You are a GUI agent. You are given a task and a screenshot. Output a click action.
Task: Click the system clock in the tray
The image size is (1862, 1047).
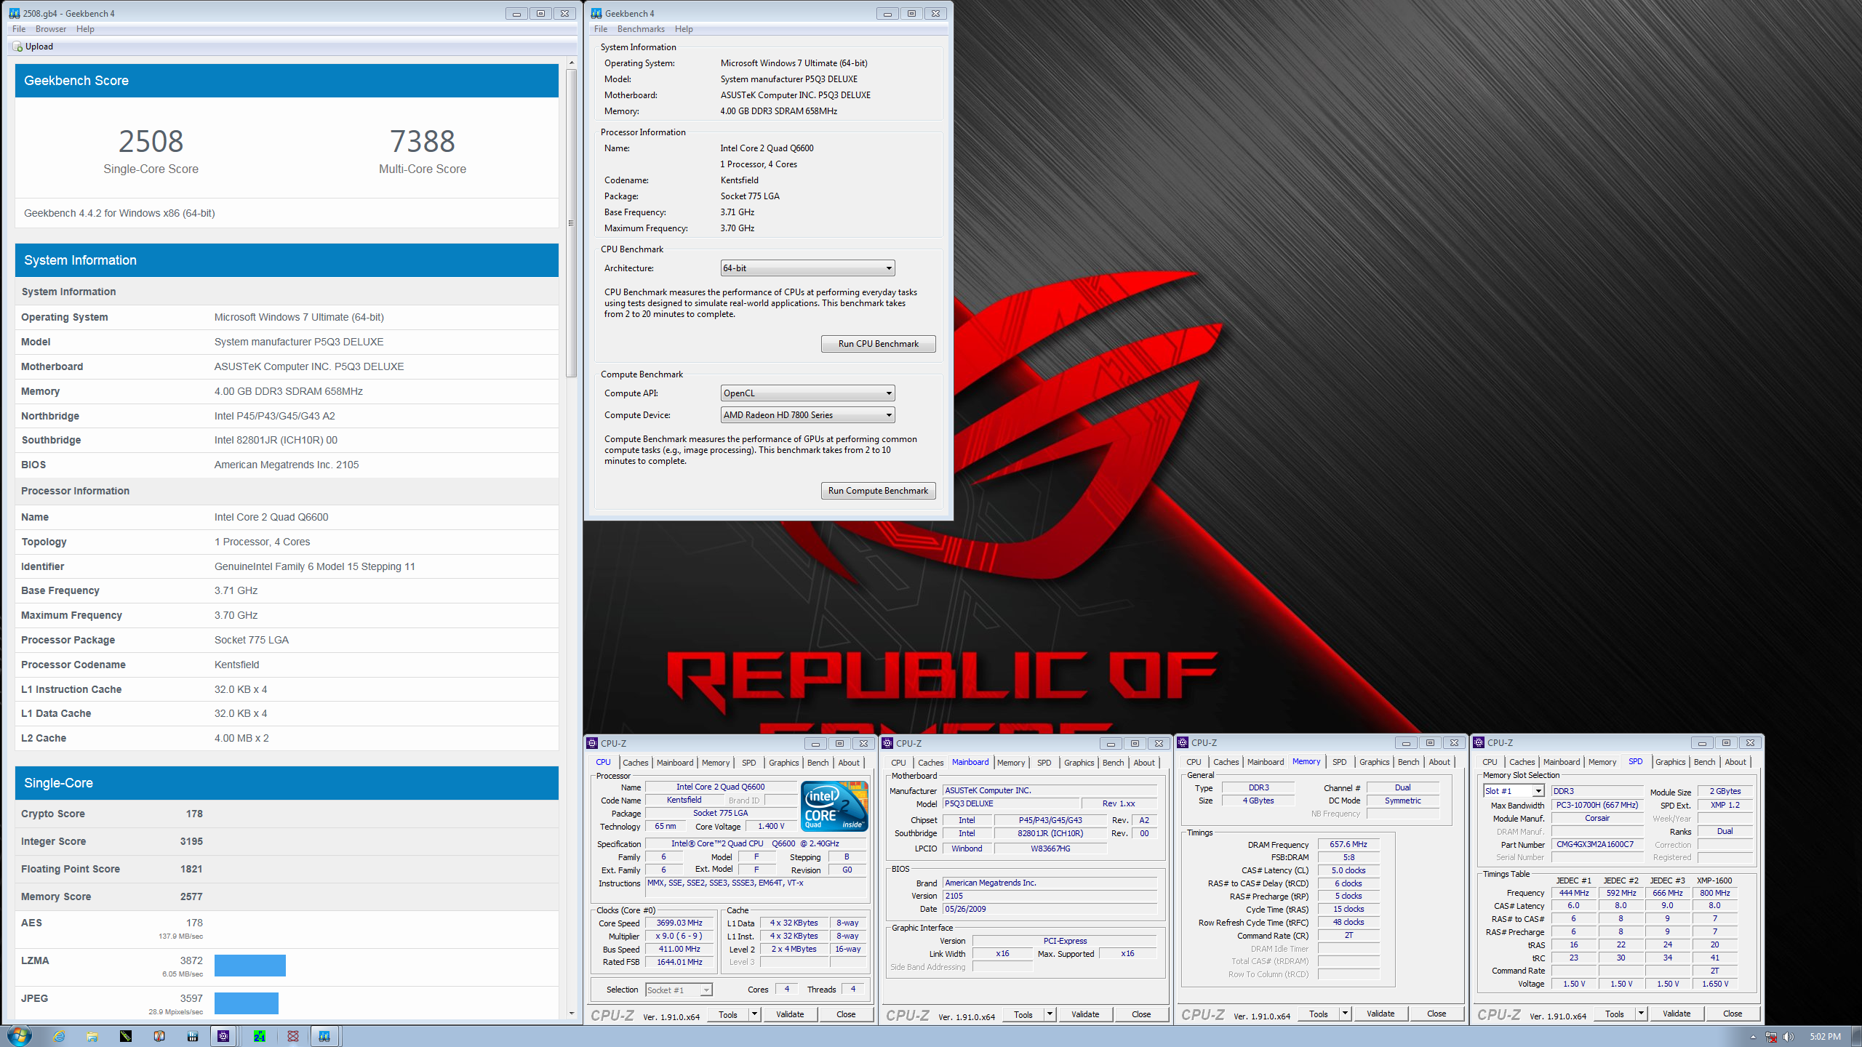1825,1037
